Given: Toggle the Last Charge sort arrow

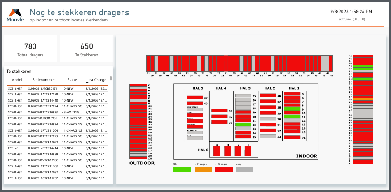Looking at the screenshot, I should pyautogui.click(x=87, y=83).
